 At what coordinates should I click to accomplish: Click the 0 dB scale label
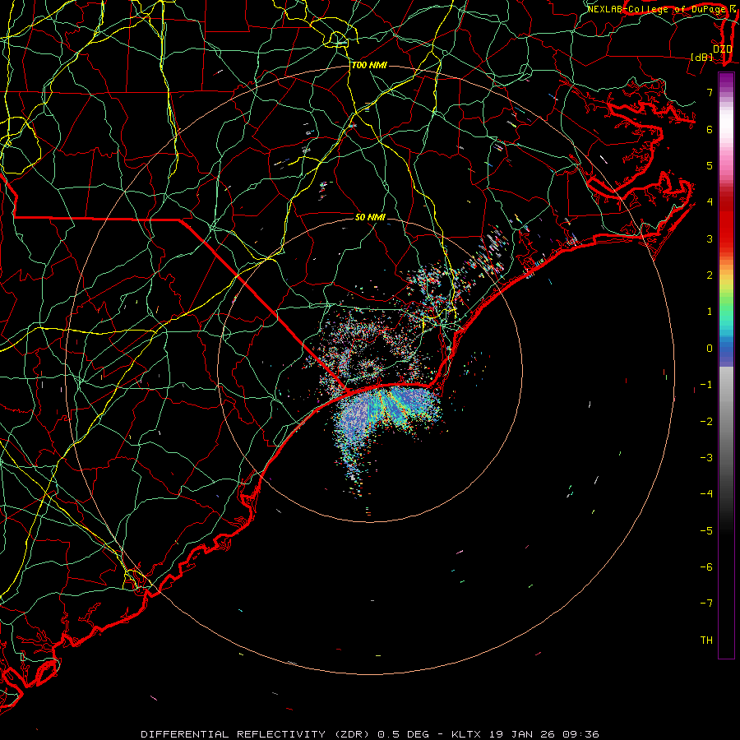[x=710, y=349]
